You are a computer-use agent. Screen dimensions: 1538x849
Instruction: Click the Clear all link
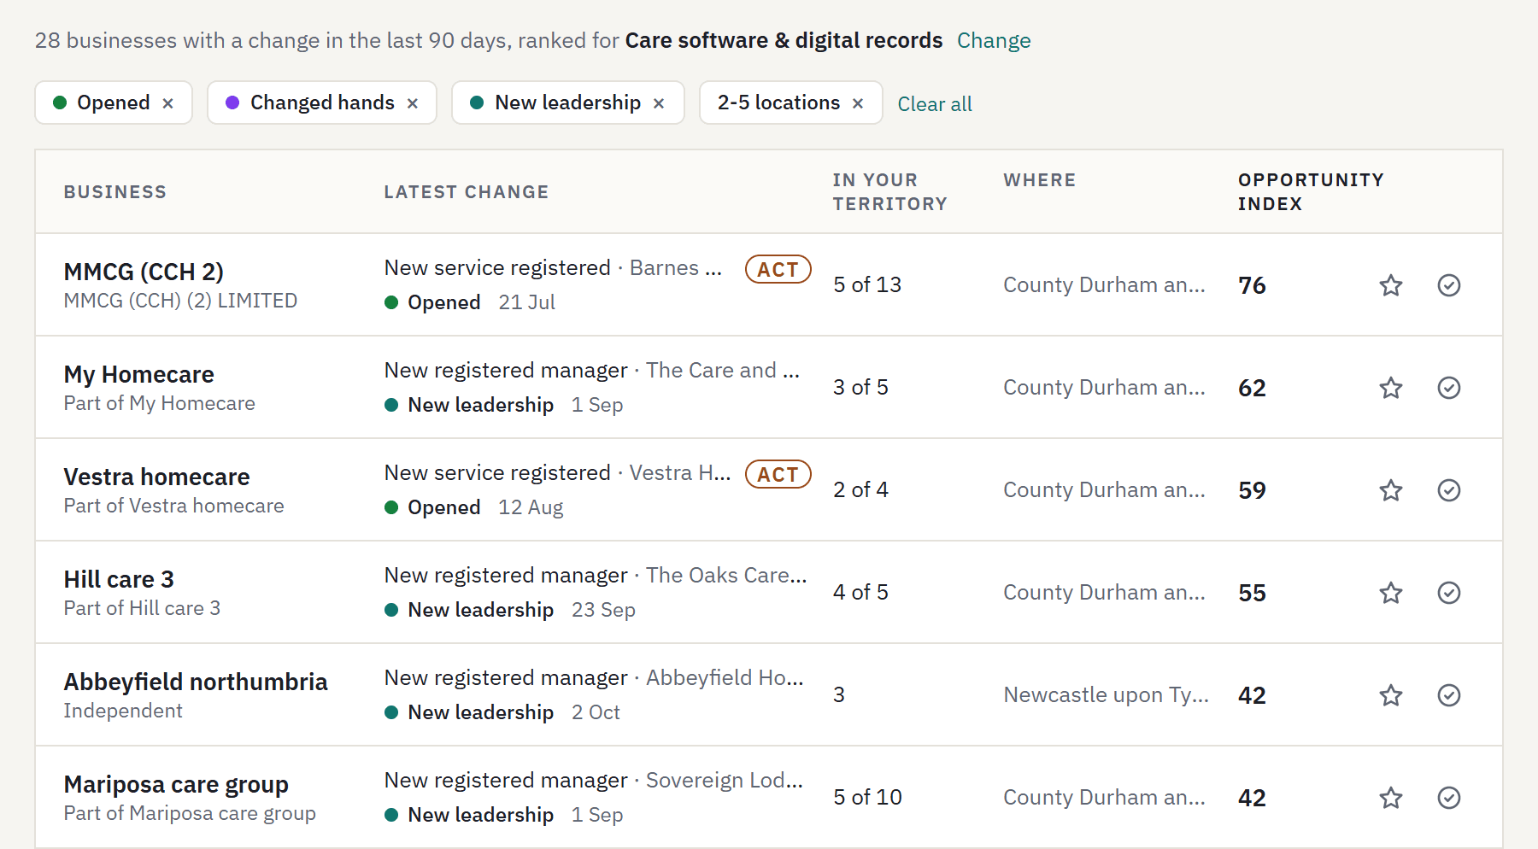point(935,104)
